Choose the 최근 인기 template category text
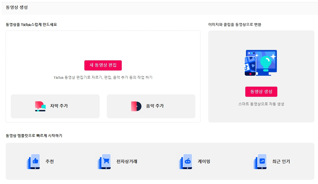This screenshot has width=318, height=184. pyautogui.click(x=281, y=161)
